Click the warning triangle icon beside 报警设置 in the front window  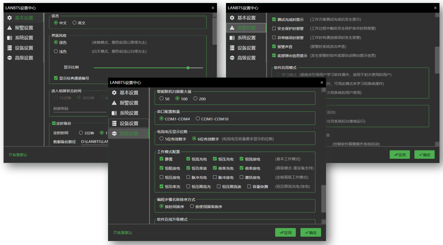(x=114, y=103)
